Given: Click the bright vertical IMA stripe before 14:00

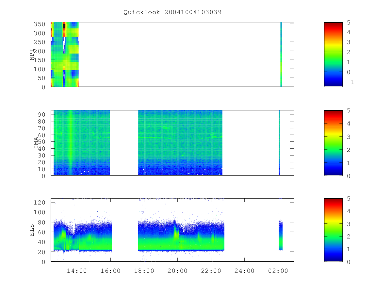Looking at the screenshot, I should point(70,143).
